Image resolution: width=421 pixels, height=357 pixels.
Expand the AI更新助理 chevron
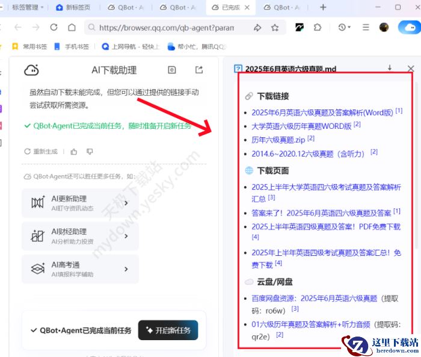(126, 203)
